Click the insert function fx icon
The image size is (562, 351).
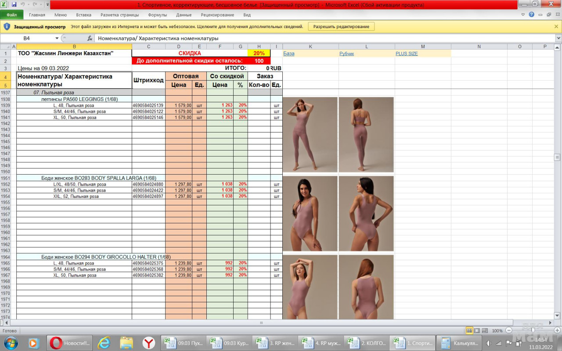click(x=90, y=38)
